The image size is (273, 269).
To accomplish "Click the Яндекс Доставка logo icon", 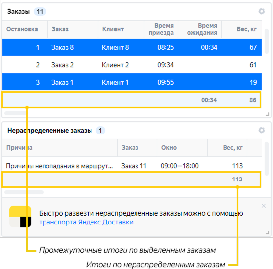I will coord(20,217).
